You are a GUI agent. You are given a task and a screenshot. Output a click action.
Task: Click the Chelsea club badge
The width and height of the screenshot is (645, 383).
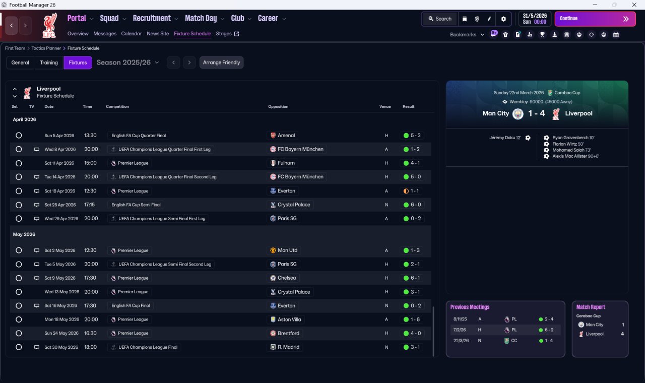click(x=273, y=278)
